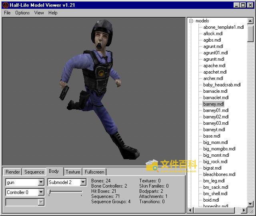Click the 'Attachments: 1' info text
Screen dimensions: 256x216
point(153,196)
